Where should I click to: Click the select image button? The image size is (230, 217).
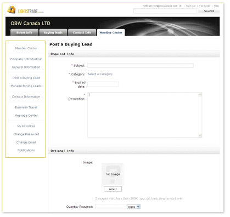pyautogui.click(x=113, y=189)
